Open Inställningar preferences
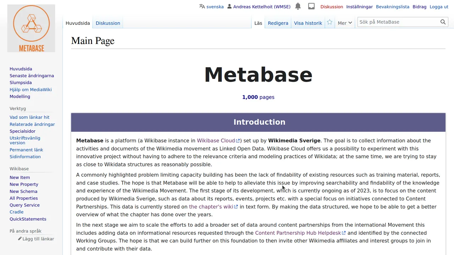 [359, 7]
